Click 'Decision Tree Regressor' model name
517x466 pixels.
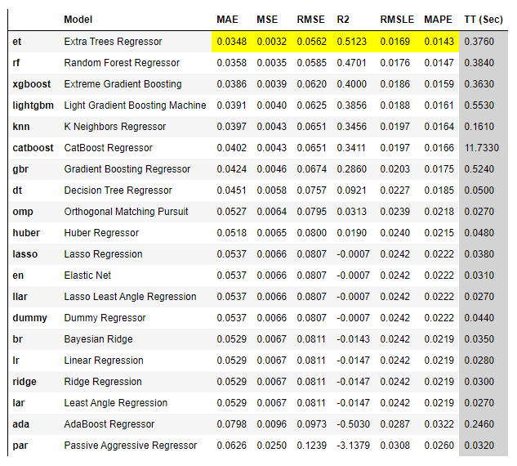tap(118, 190)
